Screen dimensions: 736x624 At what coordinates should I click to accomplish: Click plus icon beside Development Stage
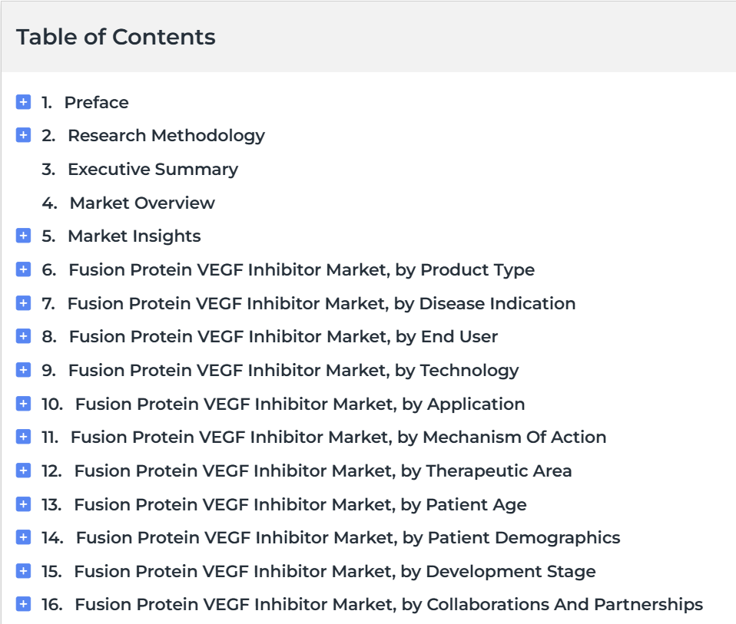(x=24, y=570)
